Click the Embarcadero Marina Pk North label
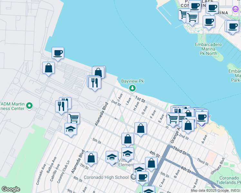This screenshot has height=193, width=241. point(208,49)
